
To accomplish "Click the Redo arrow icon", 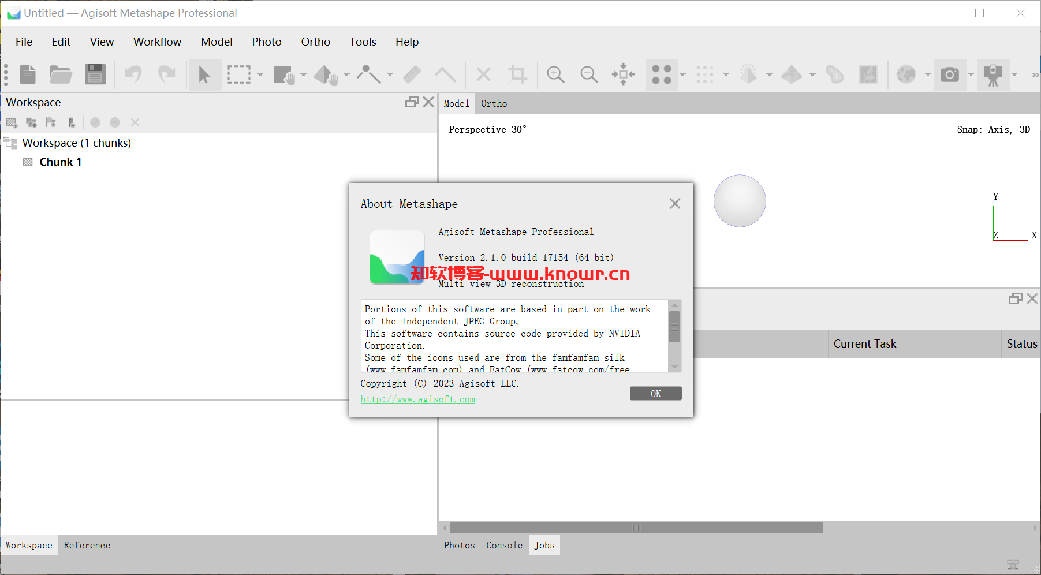I will (x=167, y=74).
